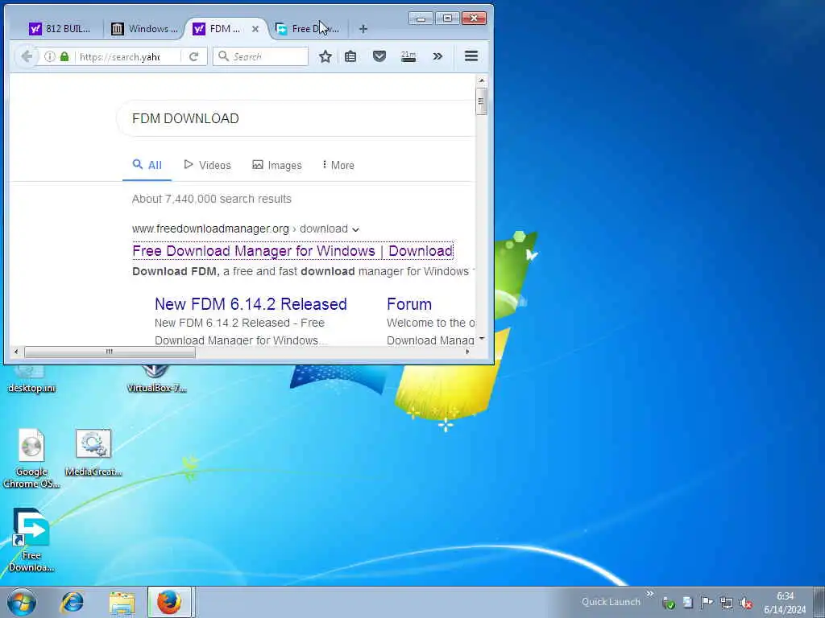Click the Yahoo query box showing FDM DOWNLOAD
This screenshot has width=825, height=618.
295,118
